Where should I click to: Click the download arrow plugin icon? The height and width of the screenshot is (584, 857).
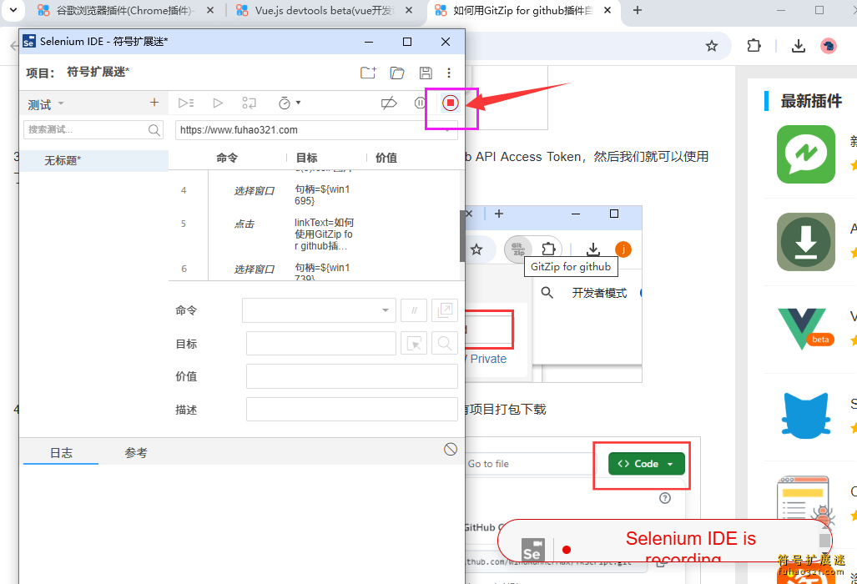(x=806, y=242)
